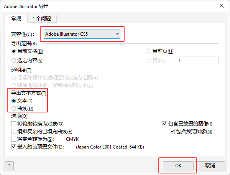Open the compatibility dropdown arrow

tap(117, 34)
